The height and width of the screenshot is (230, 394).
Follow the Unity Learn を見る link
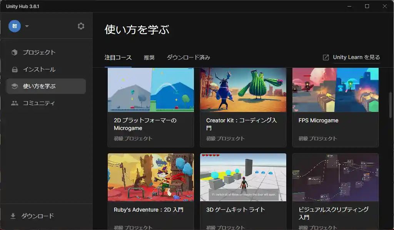click(356, 58)
